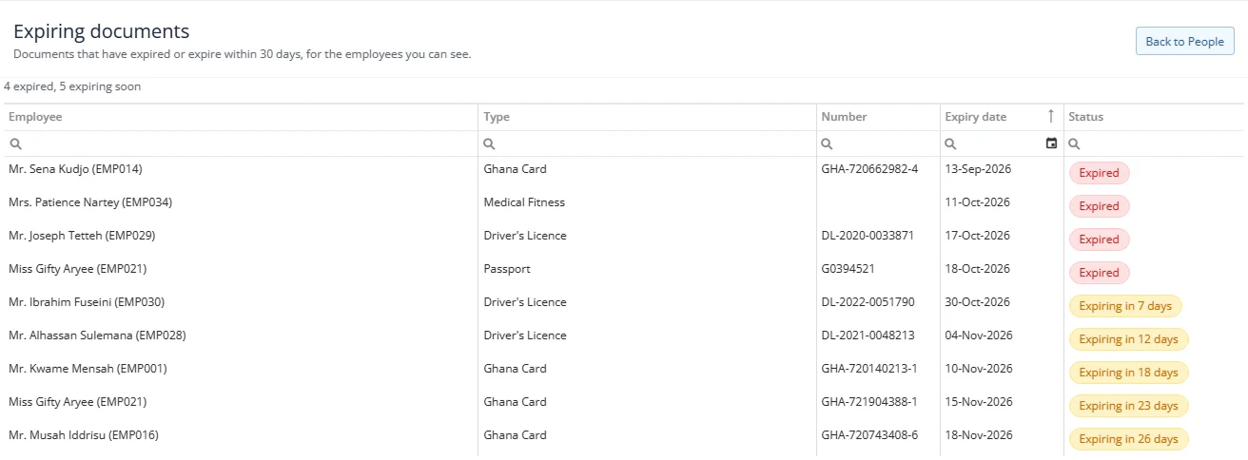Click the 4 expired, 5 expiring soon summary
The height and width of the screenshot is (460, 1248).
pyautogui.click(x=72, y=86)
